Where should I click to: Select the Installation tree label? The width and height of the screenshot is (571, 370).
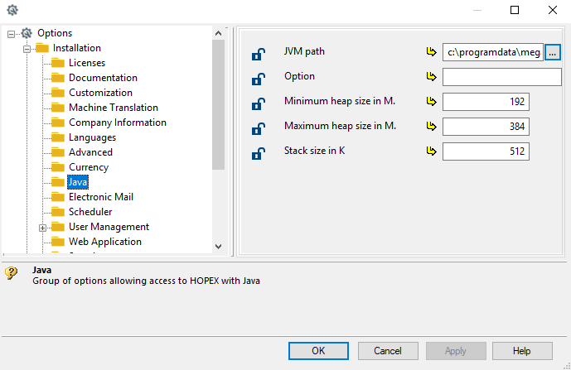(77, 48)
